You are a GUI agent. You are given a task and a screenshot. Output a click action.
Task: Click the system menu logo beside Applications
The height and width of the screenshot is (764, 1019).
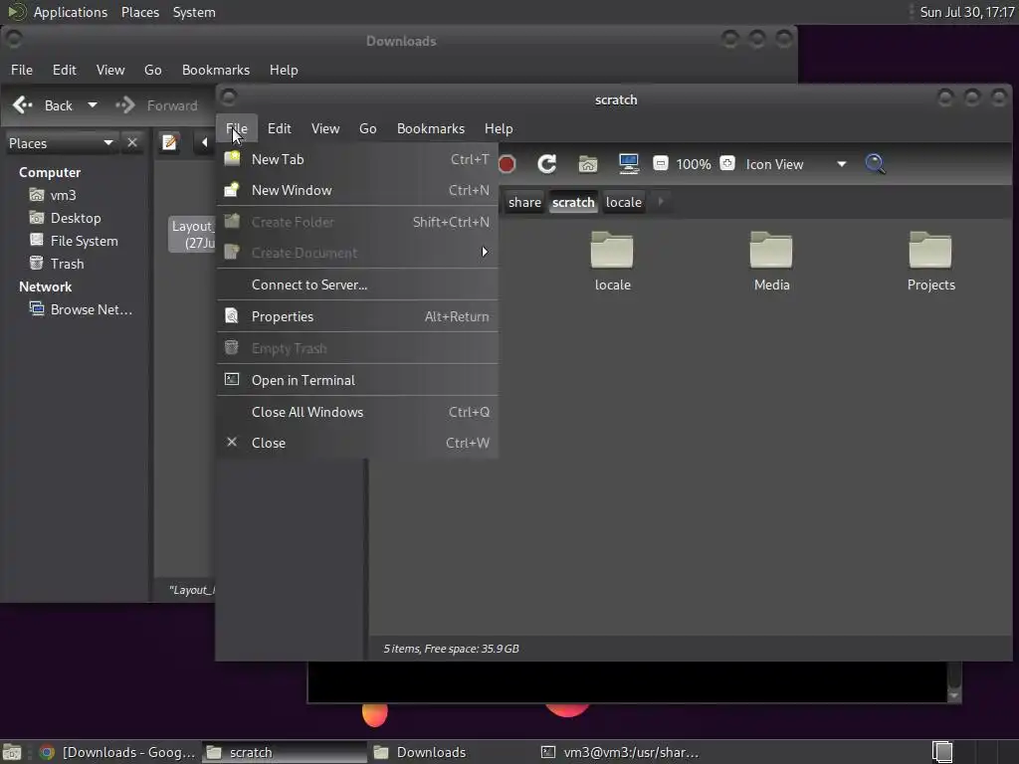pyautogui.click(x=16, y=12)
